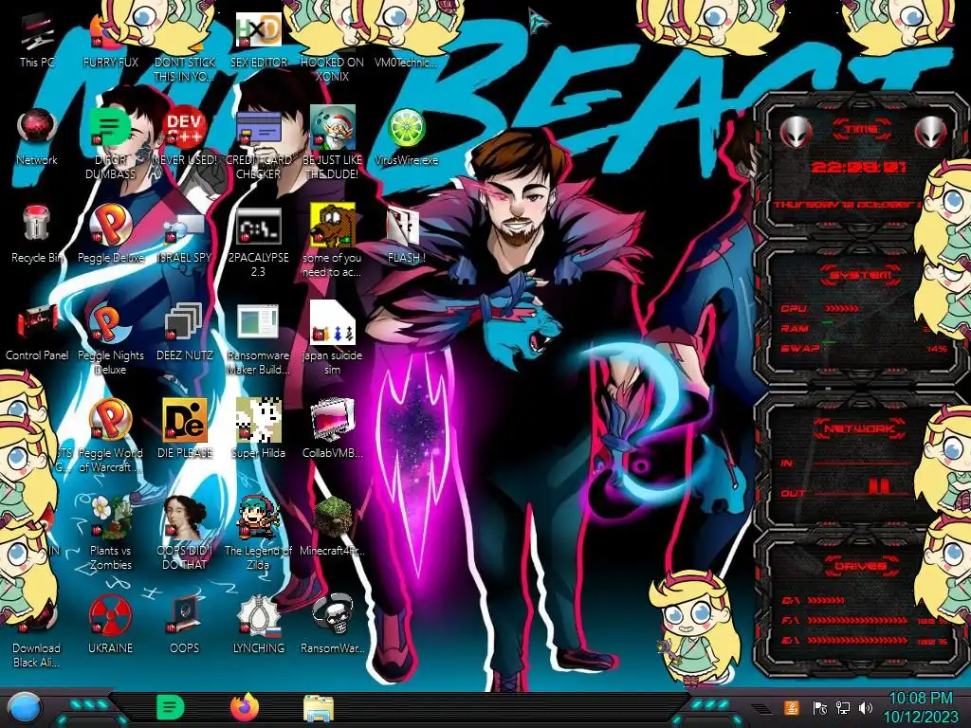This screenshot has width=971, height=728.
Task: Open Ransomware Maker Build... icon
Action: tap(259, 339)
